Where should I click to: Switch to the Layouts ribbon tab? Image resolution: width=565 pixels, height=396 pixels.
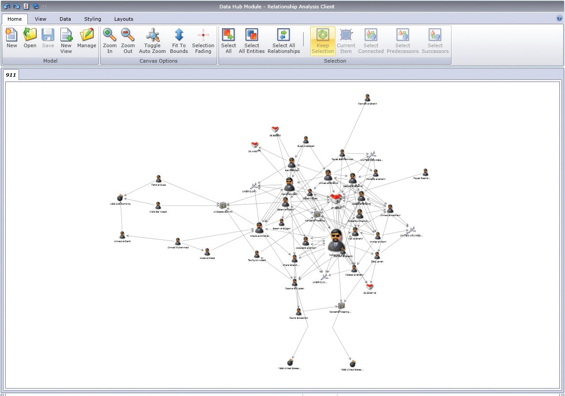coord(124,19)
